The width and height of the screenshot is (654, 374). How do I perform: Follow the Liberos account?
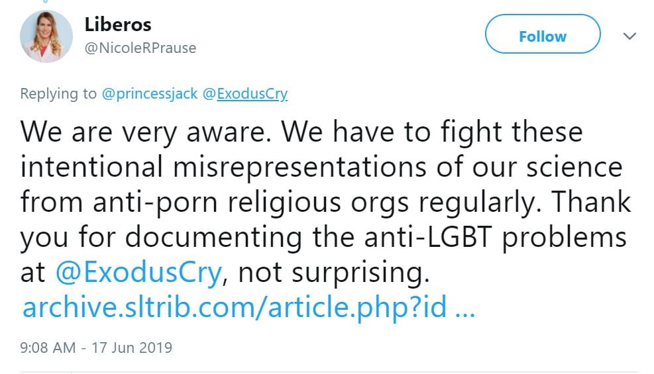(543, 36)
